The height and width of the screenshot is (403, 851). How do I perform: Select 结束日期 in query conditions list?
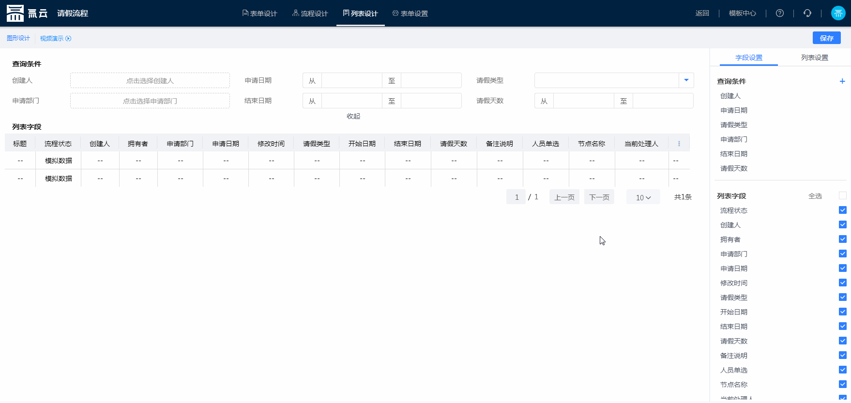[734, 154]
